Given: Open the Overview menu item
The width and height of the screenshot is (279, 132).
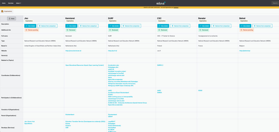Looking at the screenshot, I should (x=11, y=3).
